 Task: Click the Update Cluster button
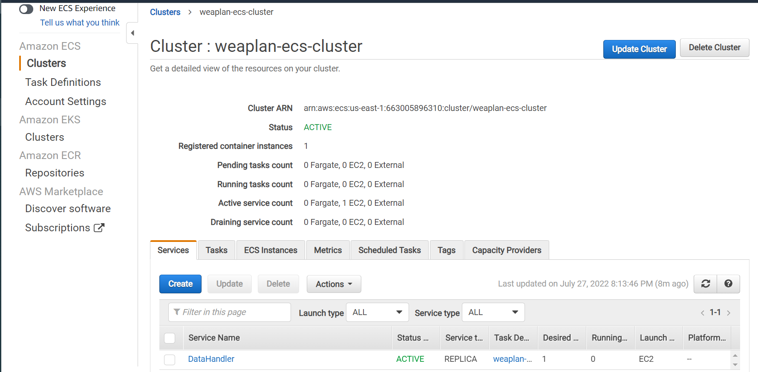coord(639,49)
